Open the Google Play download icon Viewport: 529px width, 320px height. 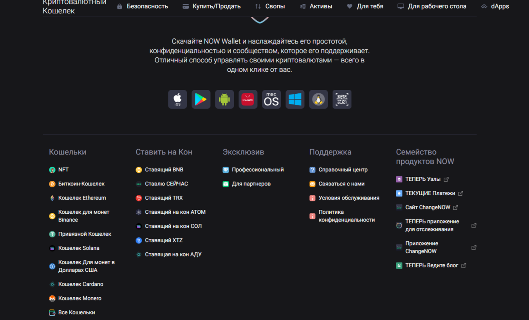[201, 99]
